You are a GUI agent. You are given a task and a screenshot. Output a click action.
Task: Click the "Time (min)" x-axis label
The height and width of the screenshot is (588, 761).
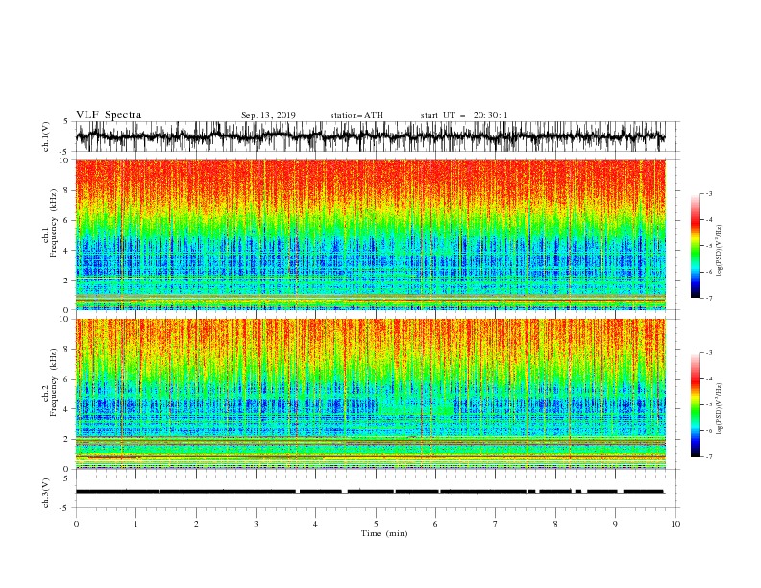coord(384,533)
